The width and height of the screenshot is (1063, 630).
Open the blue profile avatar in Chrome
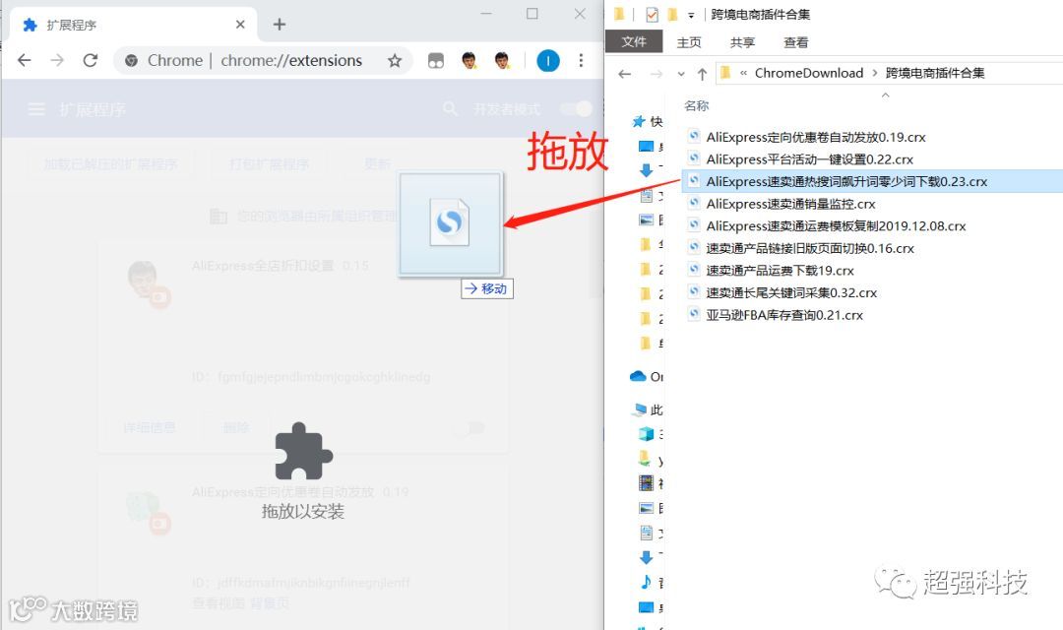(x=548, y=61)
